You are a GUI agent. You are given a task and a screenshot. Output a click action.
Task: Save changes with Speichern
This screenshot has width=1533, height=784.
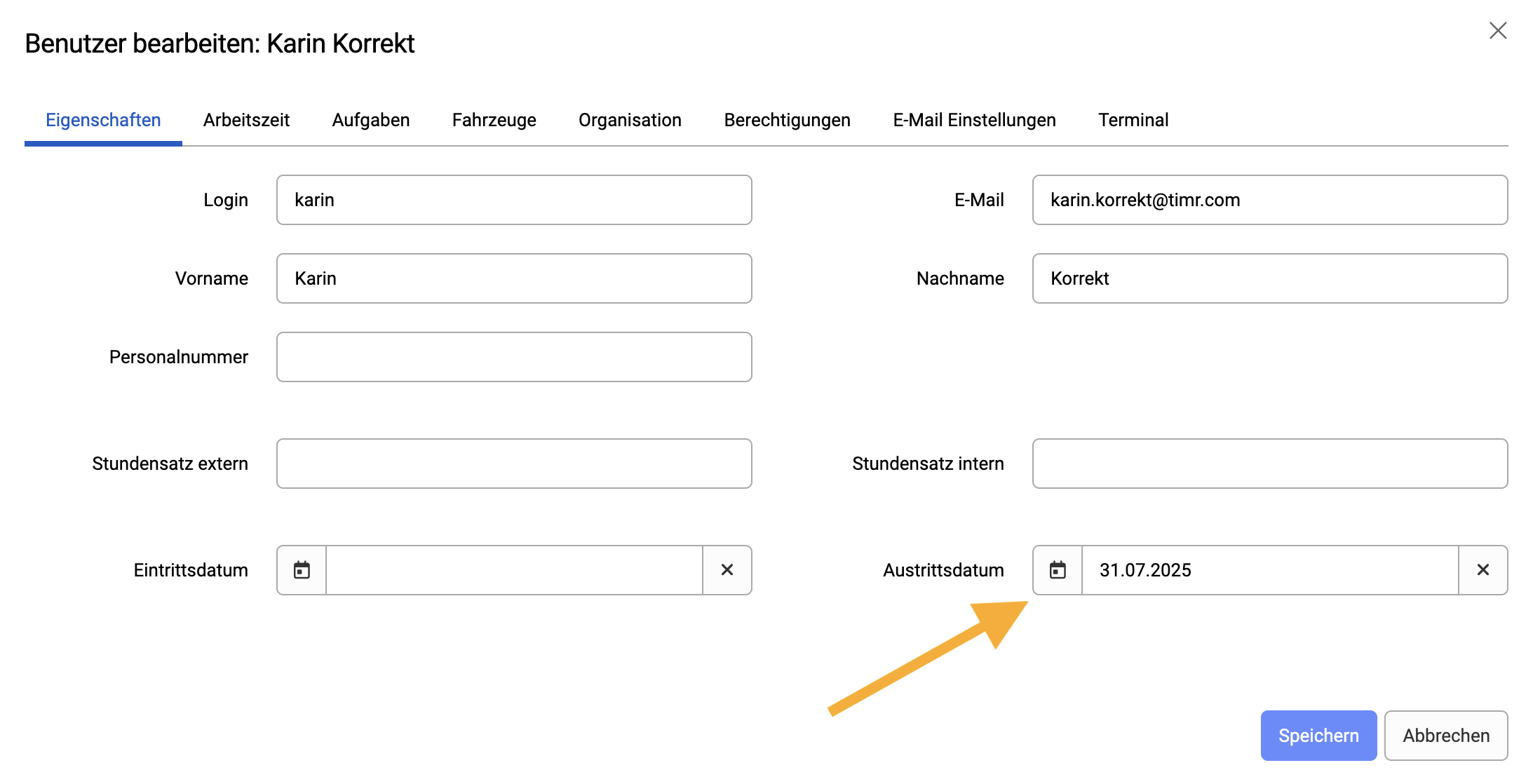click(x=1318, y=736)
